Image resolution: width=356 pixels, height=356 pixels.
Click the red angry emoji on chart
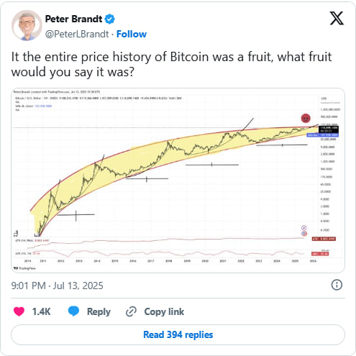pyautogui.click(x=306, y=118)
